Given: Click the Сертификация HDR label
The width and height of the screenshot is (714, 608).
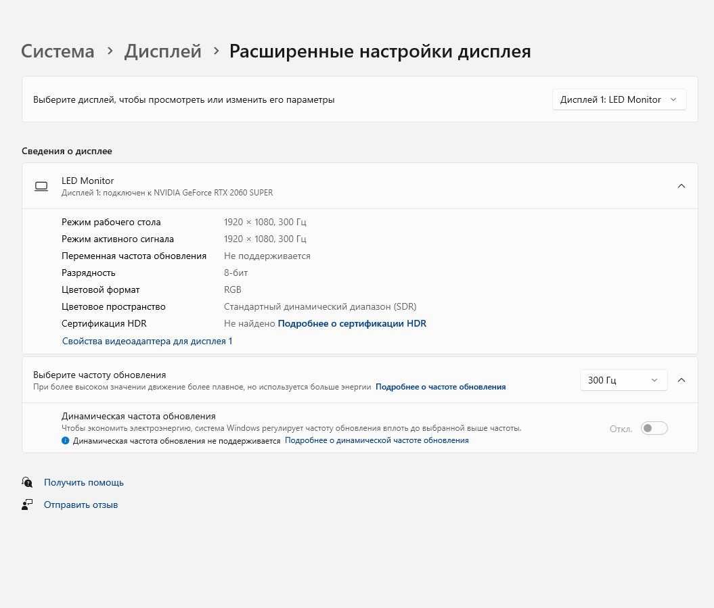Looking at the screenshot, I should click(x=104, y=323).
